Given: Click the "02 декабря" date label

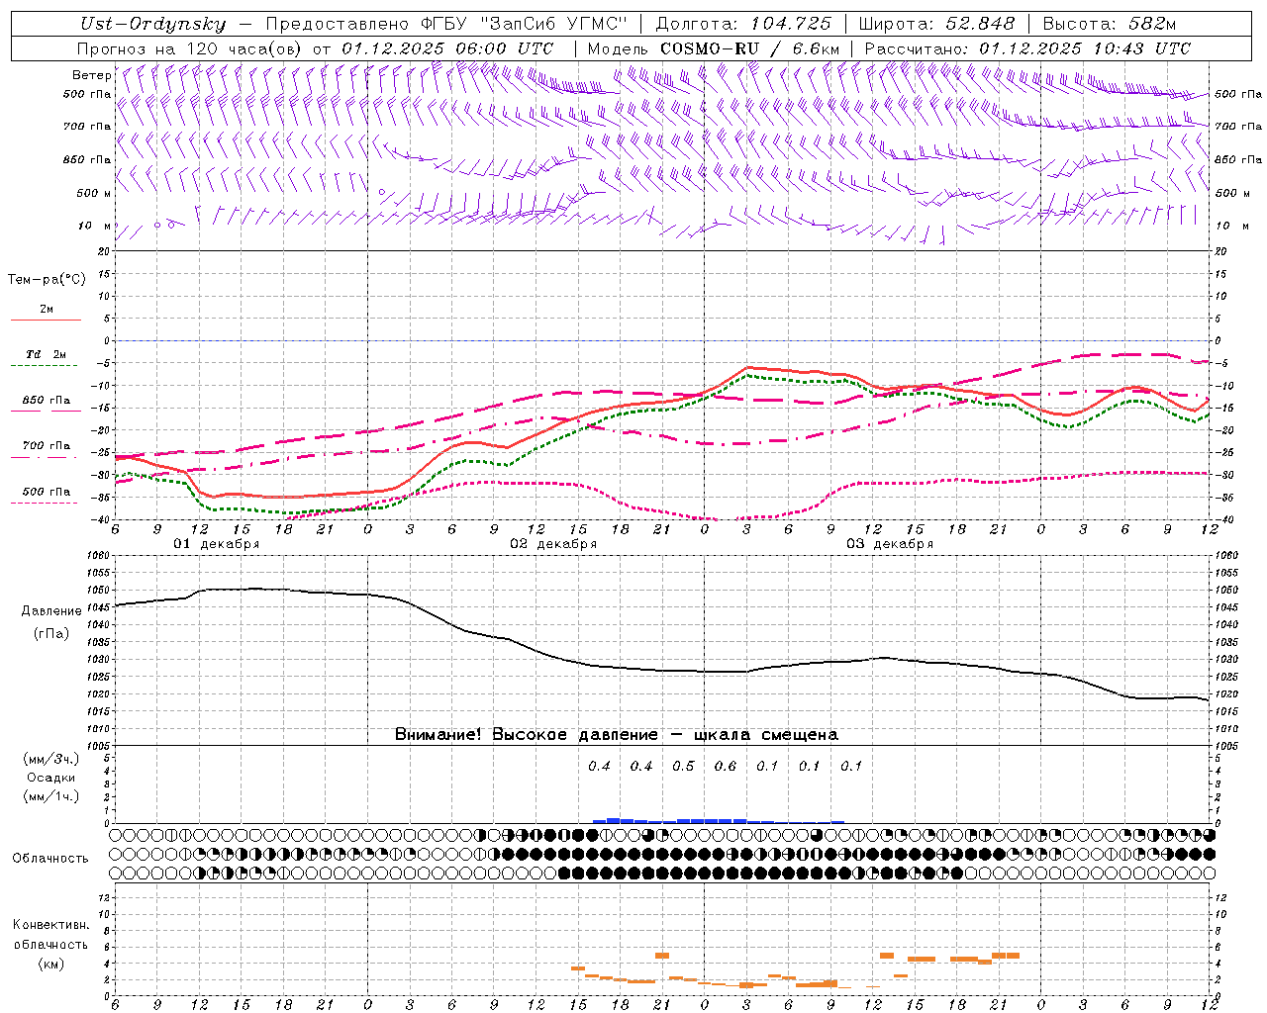Looking at the screenshot, I should point(553,544).
